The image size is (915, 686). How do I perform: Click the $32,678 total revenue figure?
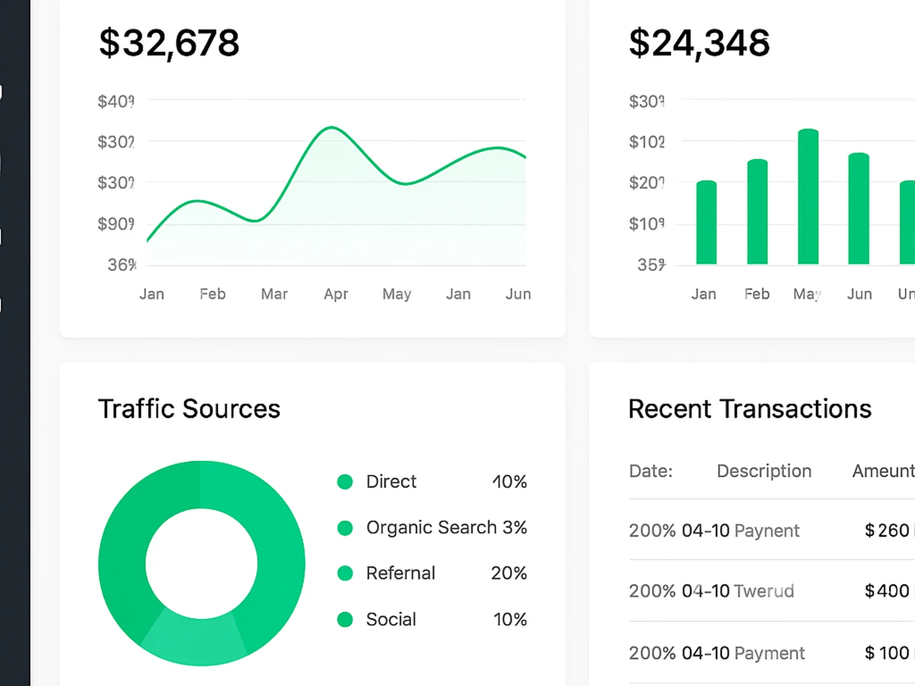168,42
